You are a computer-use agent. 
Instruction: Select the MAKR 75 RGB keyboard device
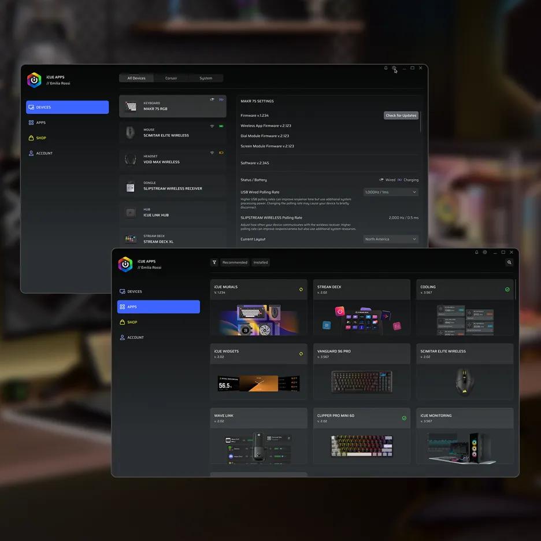coord(172,106)
